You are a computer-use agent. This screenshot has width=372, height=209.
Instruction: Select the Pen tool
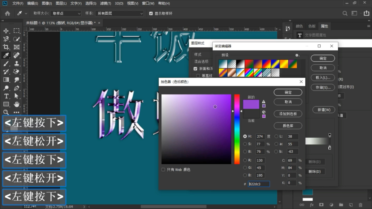[17, 88]
